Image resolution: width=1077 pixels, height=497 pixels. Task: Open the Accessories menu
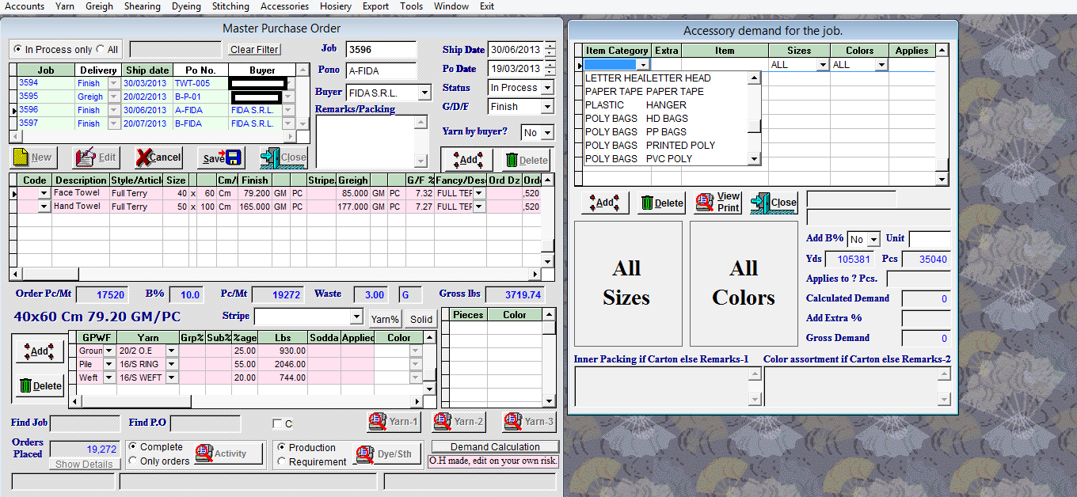pyautogui.click(x=284, y=6)
